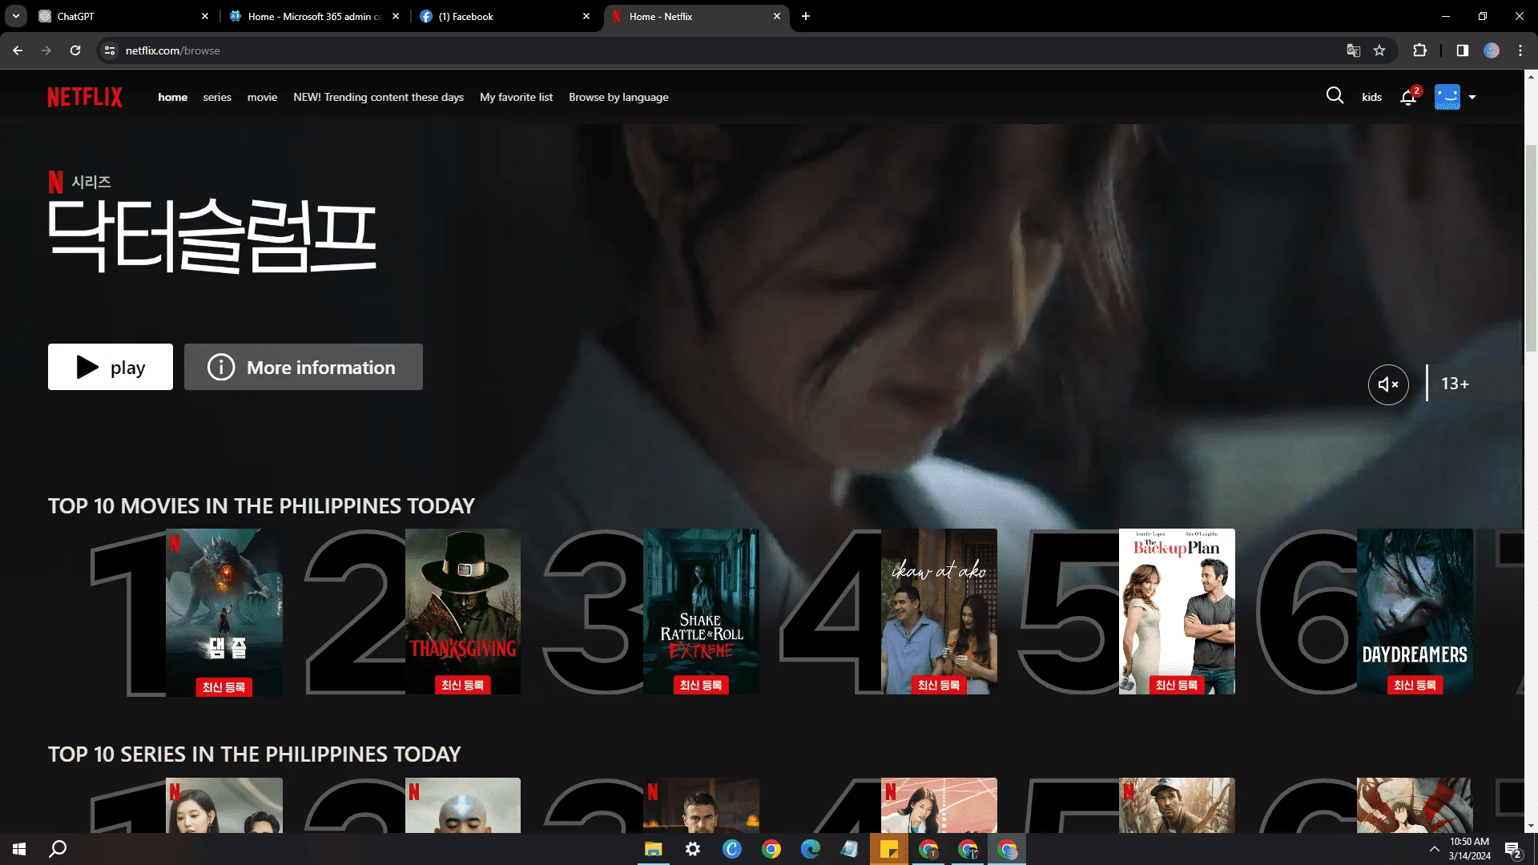Click the blue profile avatar icon
Screen dimensions: 1538x865
click(1447, 97)
